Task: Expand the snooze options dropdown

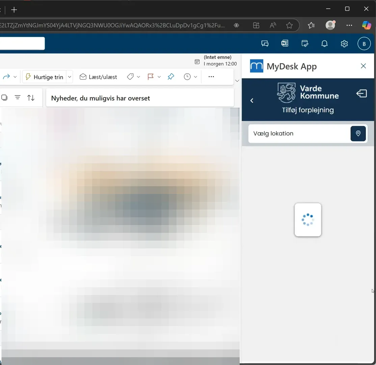Action: 195,77
